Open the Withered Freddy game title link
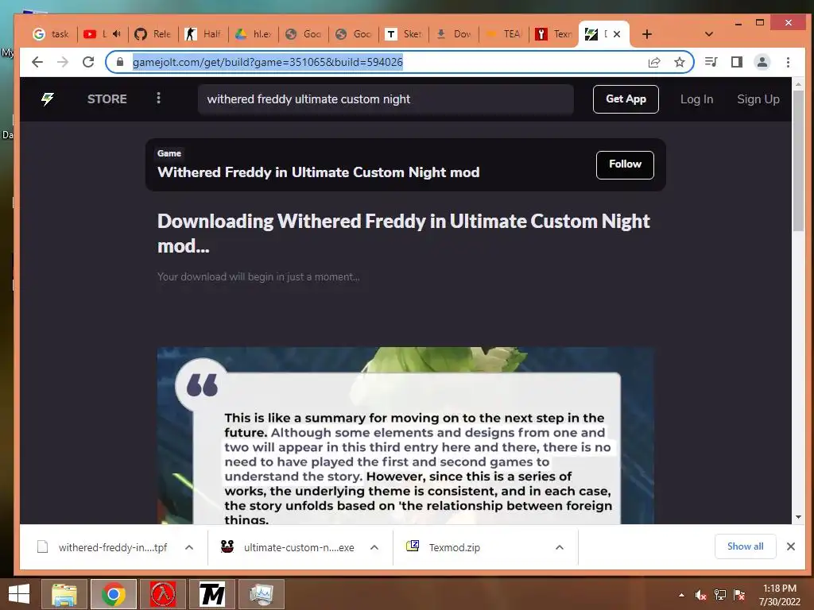Viewport: 814px width, 610px height. click(x=318, y=172)
